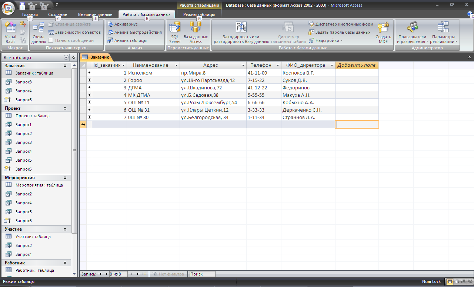Select the Работа с базами данных tab
This screenshot has width=474, height=287.
(147, 14)
